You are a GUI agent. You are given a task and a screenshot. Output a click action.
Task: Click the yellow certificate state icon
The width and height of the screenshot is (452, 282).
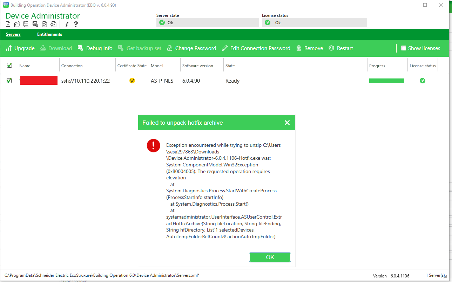click(132, 81)
